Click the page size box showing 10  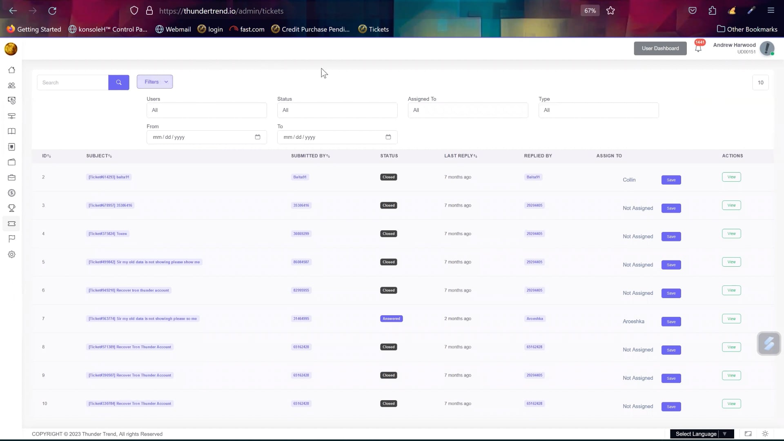click(x=760, y=82)
